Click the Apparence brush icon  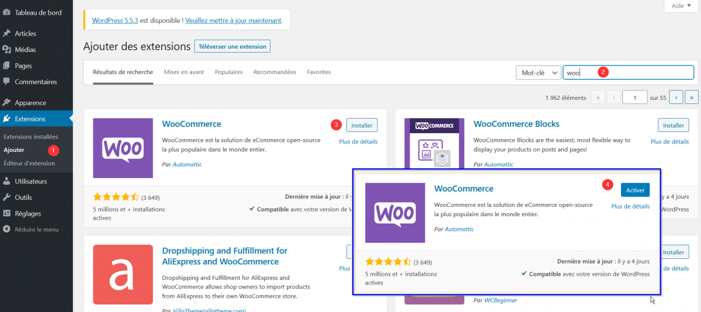coord(6,103)
